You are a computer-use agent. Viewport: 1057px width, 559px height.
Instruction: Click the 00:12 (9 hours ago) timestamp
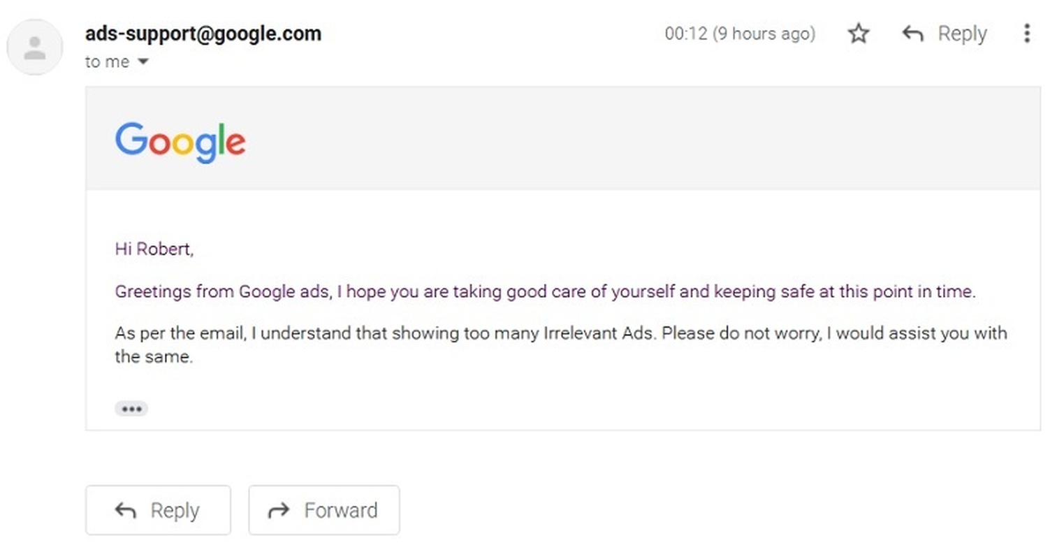pyautogui.click(x=740, y=34)
